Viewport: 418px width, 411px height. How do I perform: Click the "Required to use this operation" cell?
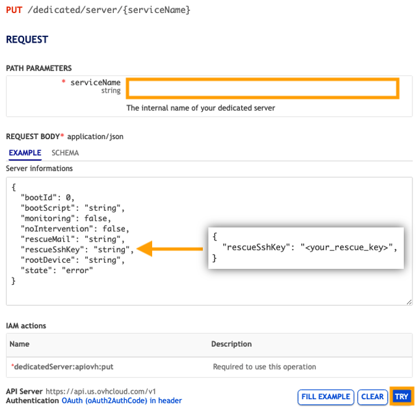265,367
